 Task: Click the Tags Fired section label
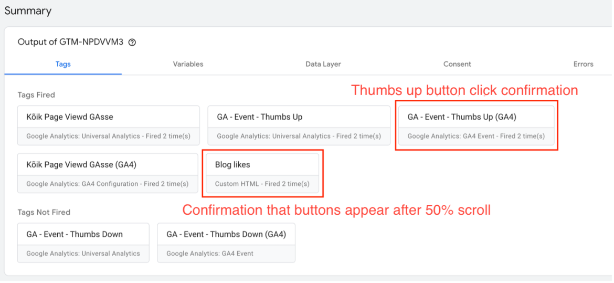click(36, 95)
